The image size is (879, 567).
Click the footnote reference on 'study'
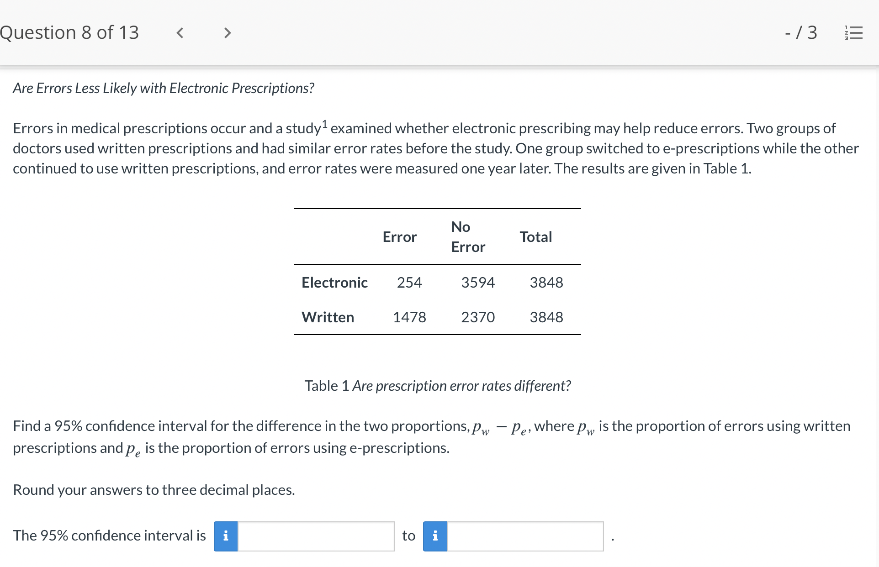click(x=324, y=122)
